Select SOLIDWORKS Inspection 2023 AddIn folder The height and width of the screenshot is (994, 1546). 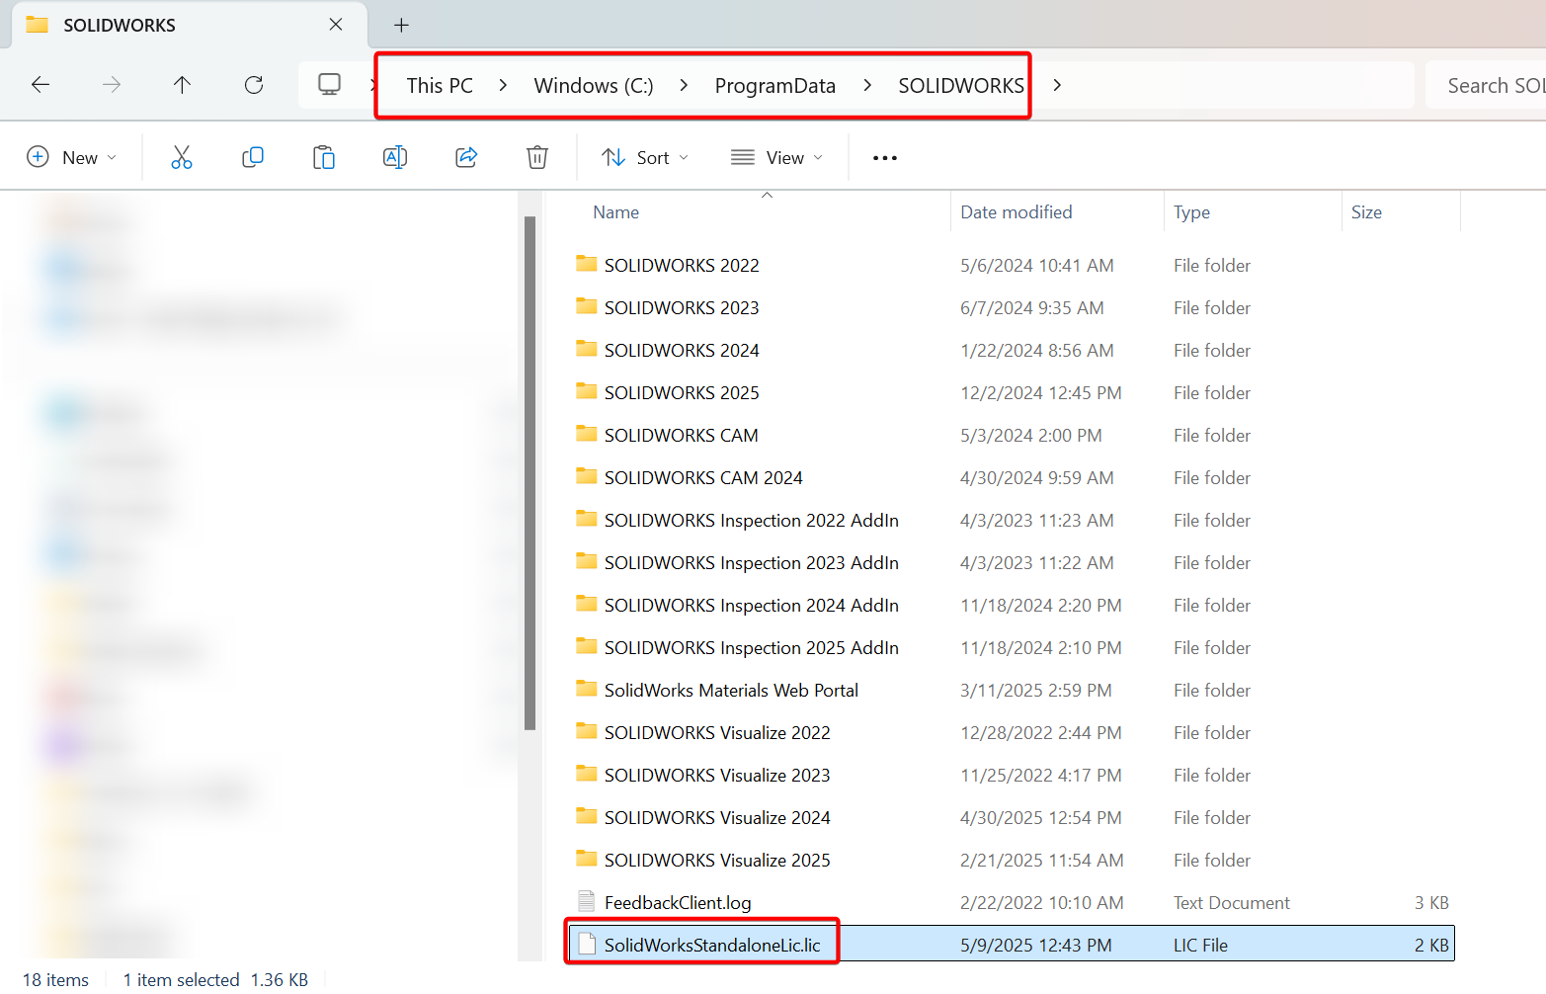coord(752,563)
